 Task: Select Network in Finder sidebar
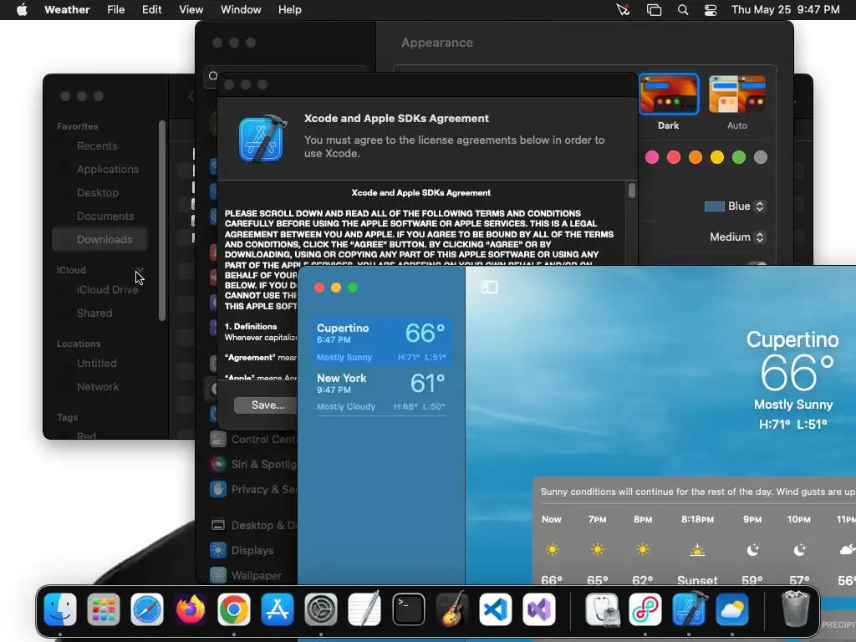pyautogui.click(x=98, y=386)
